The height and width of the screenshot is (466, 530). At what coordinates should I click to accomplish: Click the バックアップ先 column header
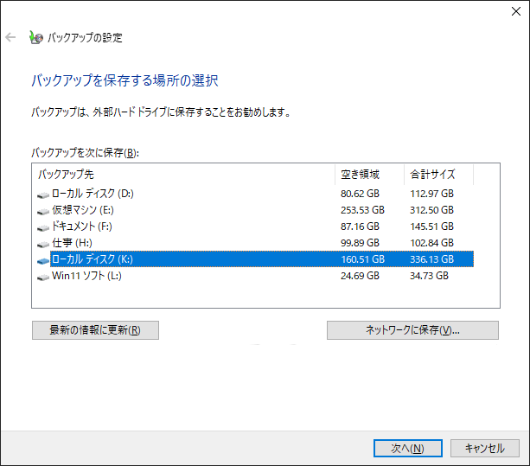tap(183, 175)
